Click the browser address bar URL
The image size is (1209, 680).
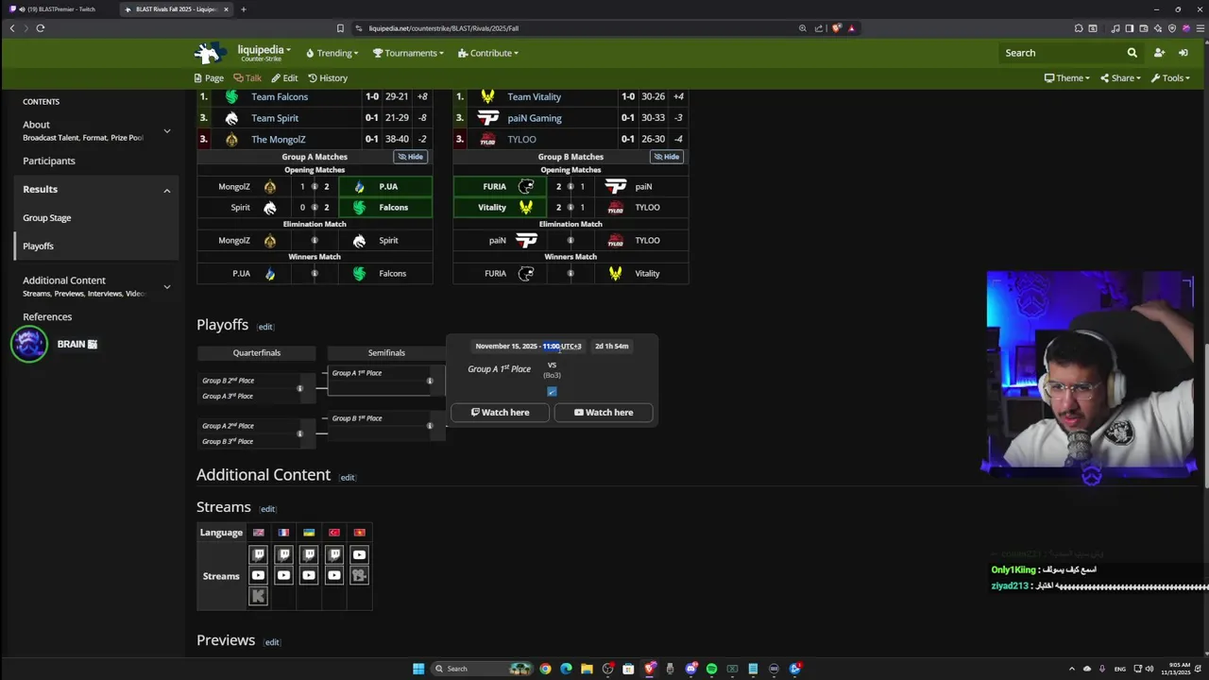pyautogui.click(x=444, y=28)
